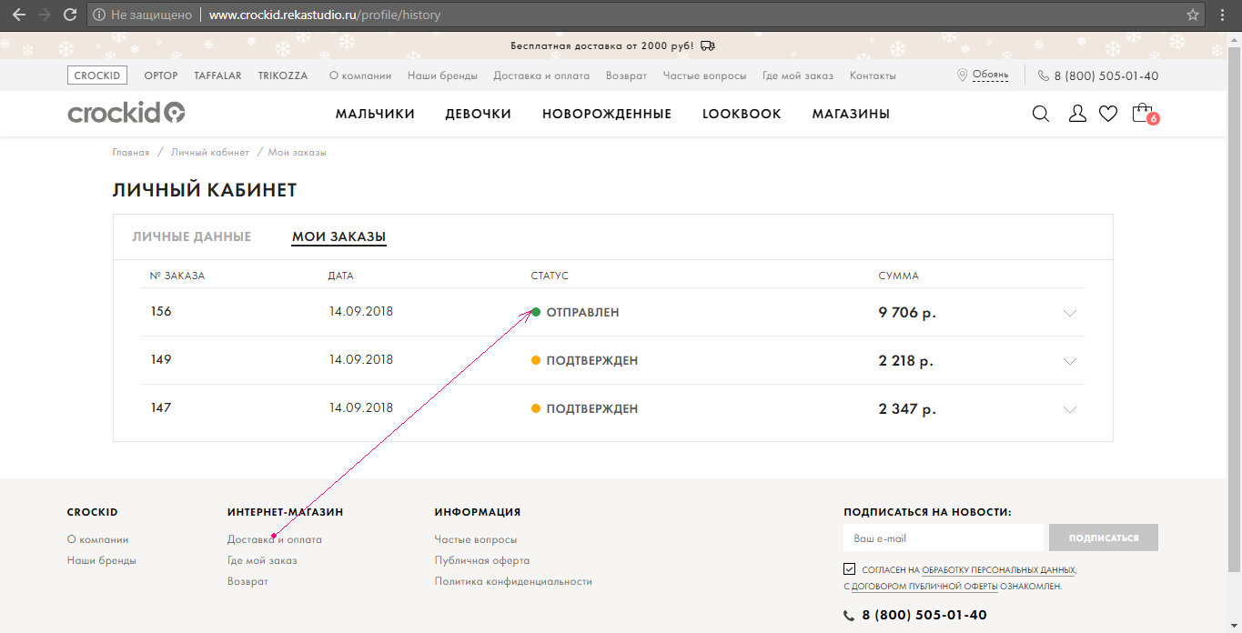The image size is (1242, 633).
Task: Click the crockid logo
Action: 126,113
